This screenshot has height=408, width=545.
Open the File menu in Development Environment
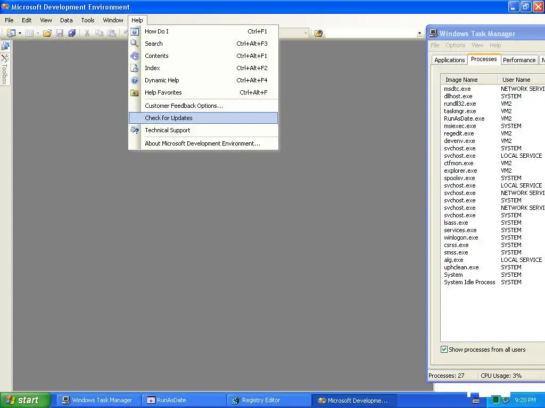click(9, 20)
